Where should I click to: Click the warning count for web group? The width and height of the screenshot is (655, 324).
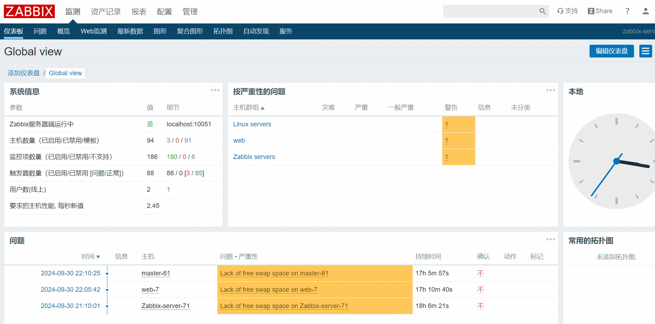pos(447,141)
